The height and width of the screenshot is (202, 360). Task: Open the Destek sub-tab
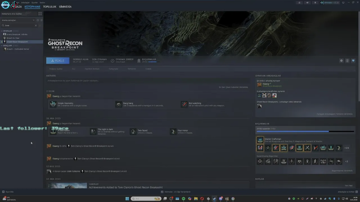pyautogui.click(x=148, y=69)
